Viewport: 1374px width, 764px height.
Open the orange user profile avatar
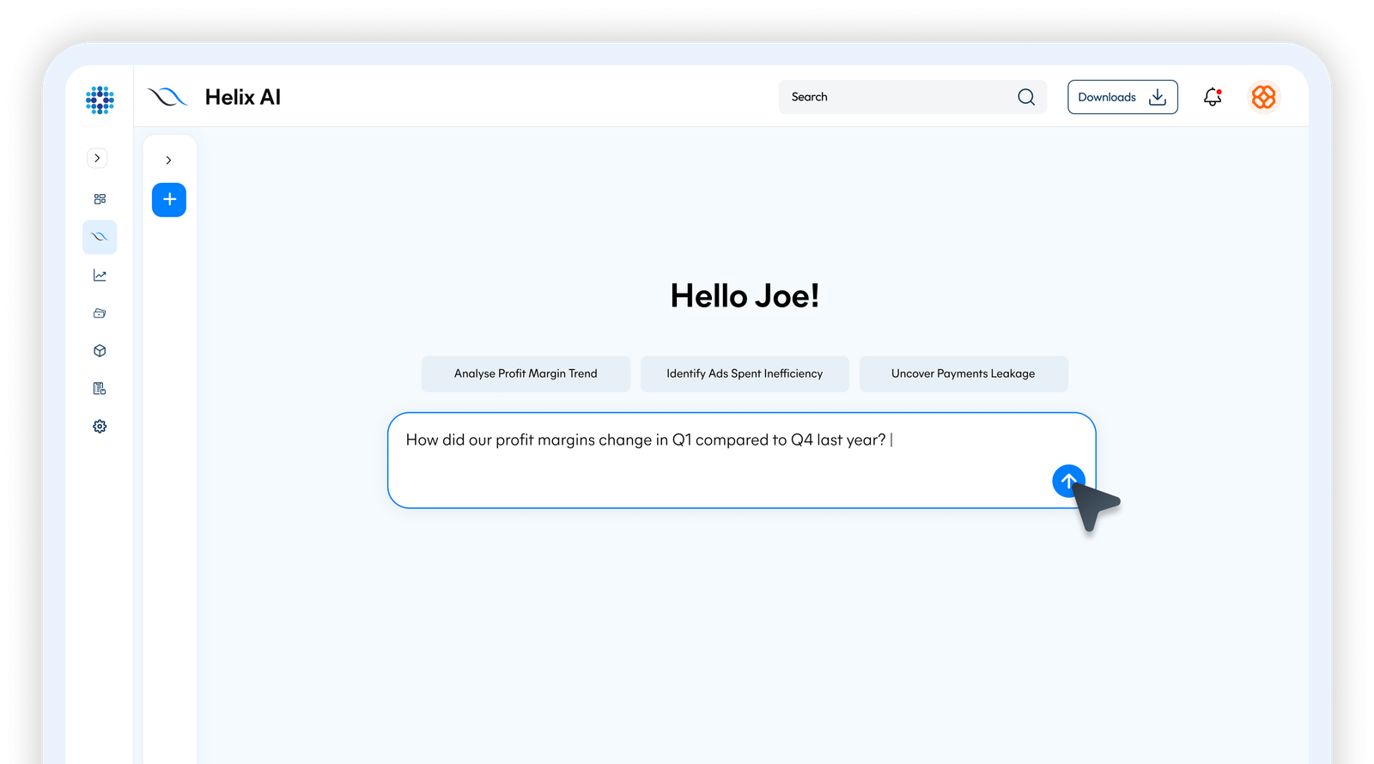tap(1263, 97)
